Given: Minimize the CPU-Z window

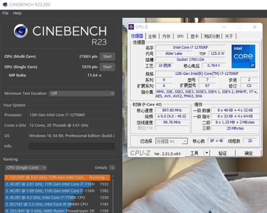Looking at the screenshot, I should [224, 27].
